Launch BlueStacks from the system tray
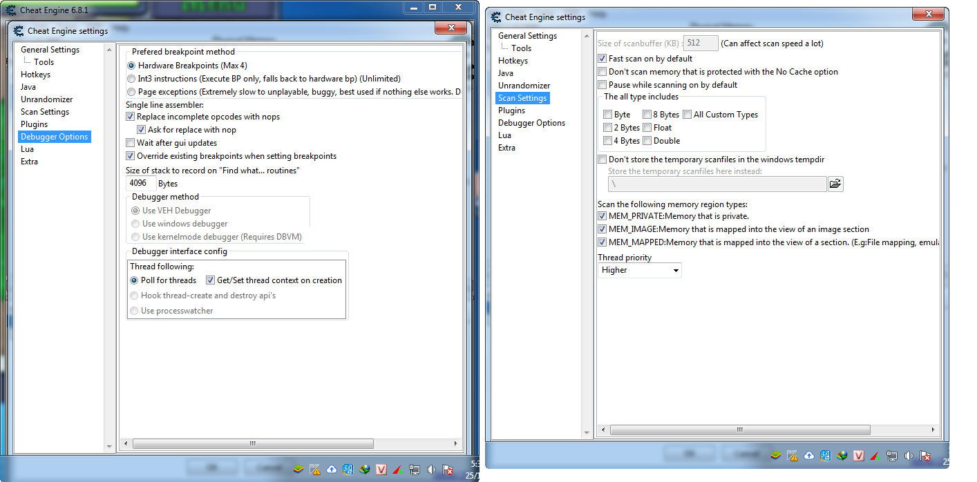This screenshot has width=977, height=482. [x=776, y=456]
